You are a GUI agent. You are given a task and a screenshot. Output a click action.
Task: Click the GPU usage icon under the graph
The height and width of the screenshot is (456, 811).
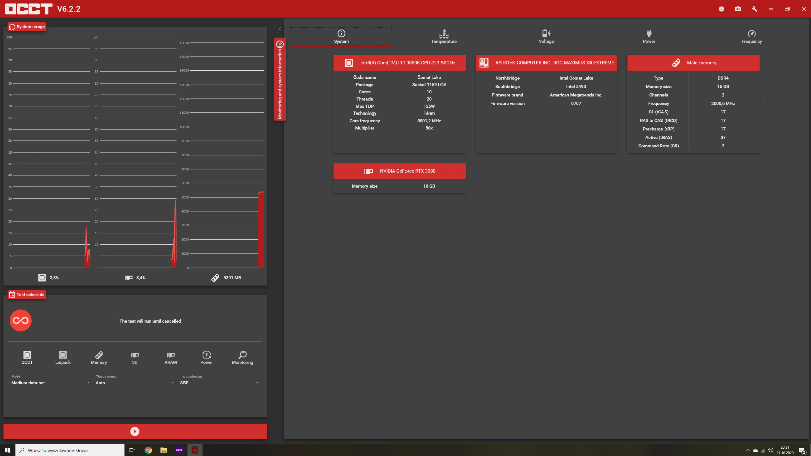click(x=129, y=278)
